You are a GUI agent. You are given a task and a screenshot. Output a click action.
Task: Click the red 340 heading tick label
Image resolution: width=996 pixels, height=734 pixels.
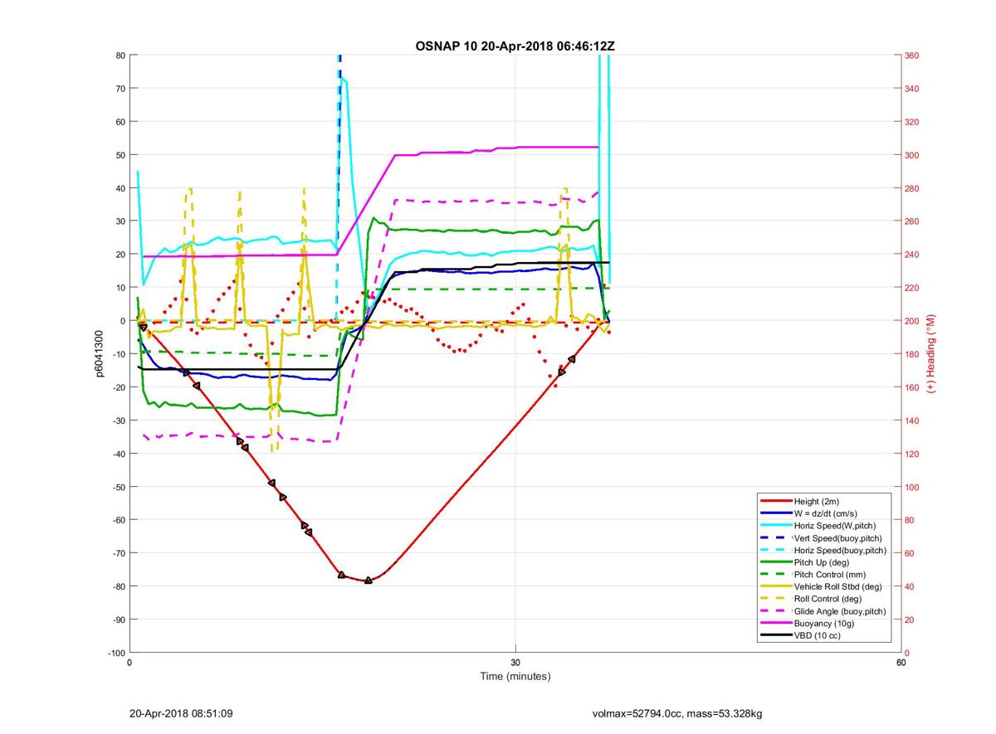pyautogui.click(x=913, y=89)
